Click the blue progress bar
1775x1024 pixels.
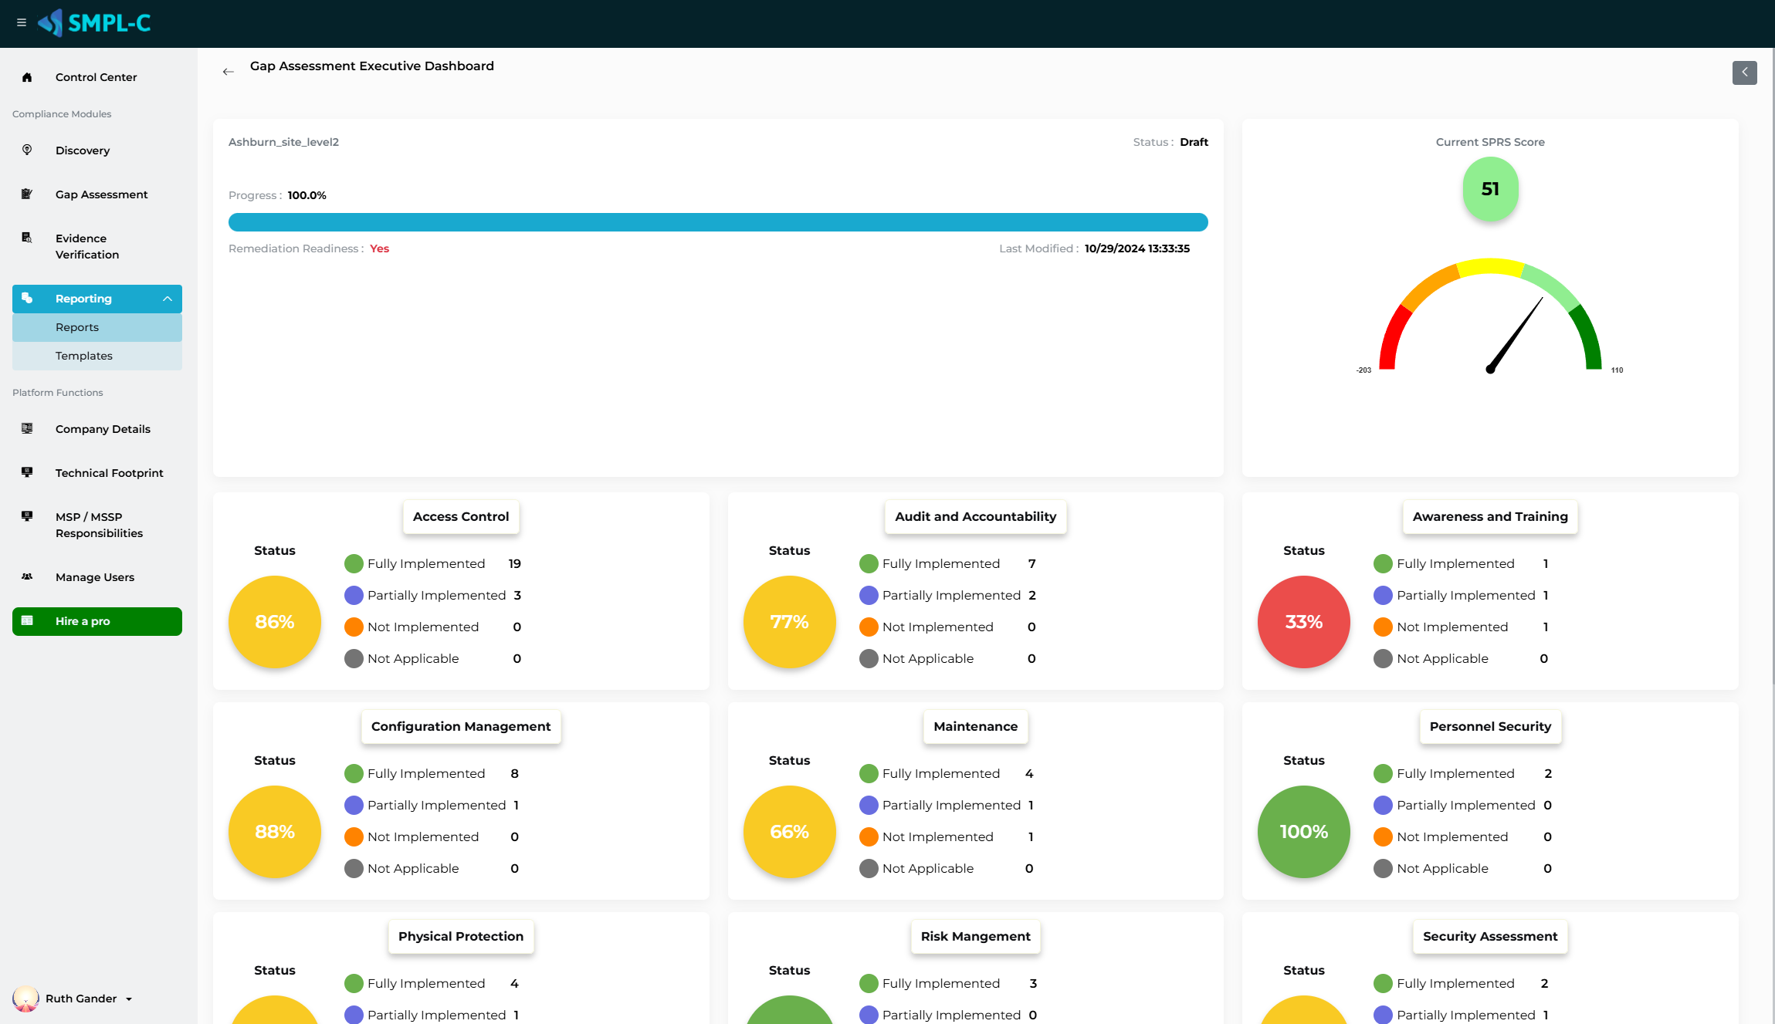click(718, 222)
